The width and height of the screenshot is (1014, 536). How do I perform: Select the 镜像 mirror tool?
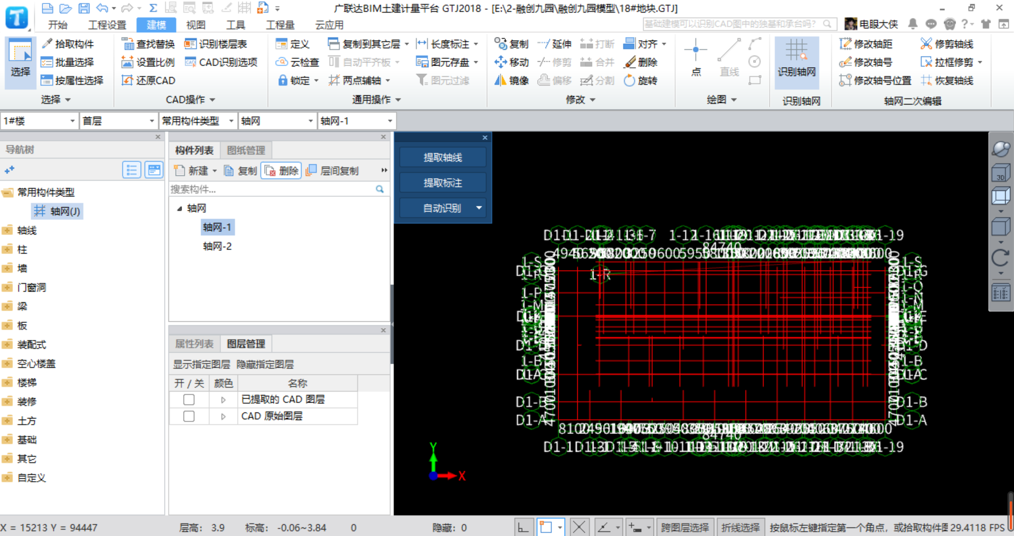pos(512,80)
